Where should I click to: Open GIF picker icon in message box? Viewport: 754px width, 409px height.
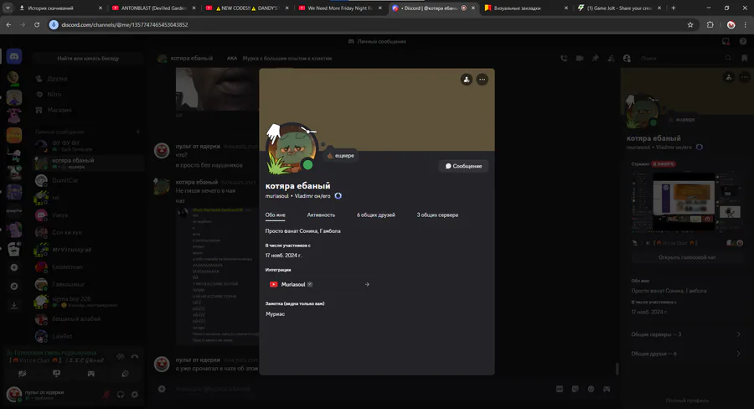coord(560,389)
